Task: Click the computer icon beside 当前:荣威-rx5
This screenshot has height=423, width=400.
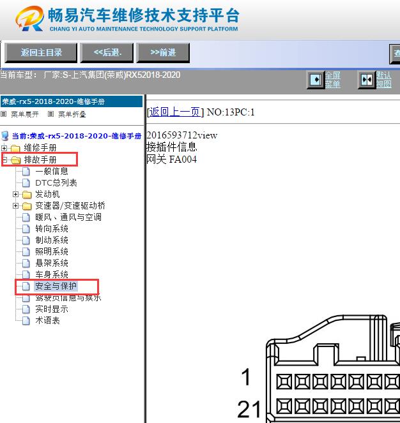Action: pyautogui.click(x=5, y=136)
